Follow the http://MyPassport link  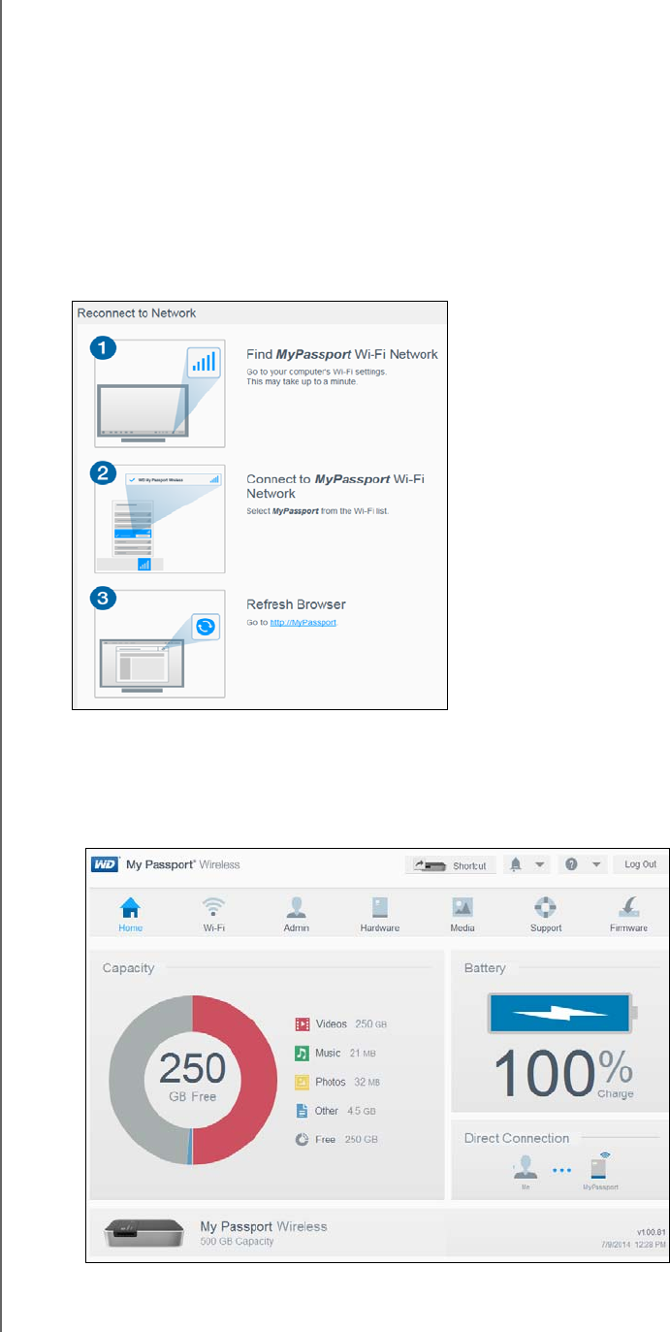303,622
